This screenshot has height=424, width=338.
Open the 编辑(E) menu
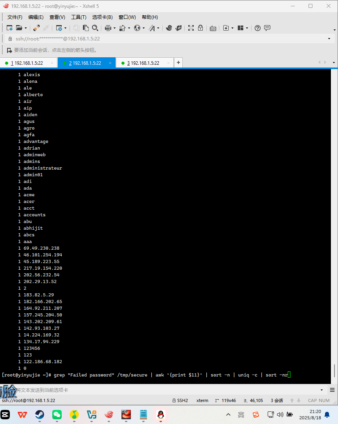tap(36, 17)
